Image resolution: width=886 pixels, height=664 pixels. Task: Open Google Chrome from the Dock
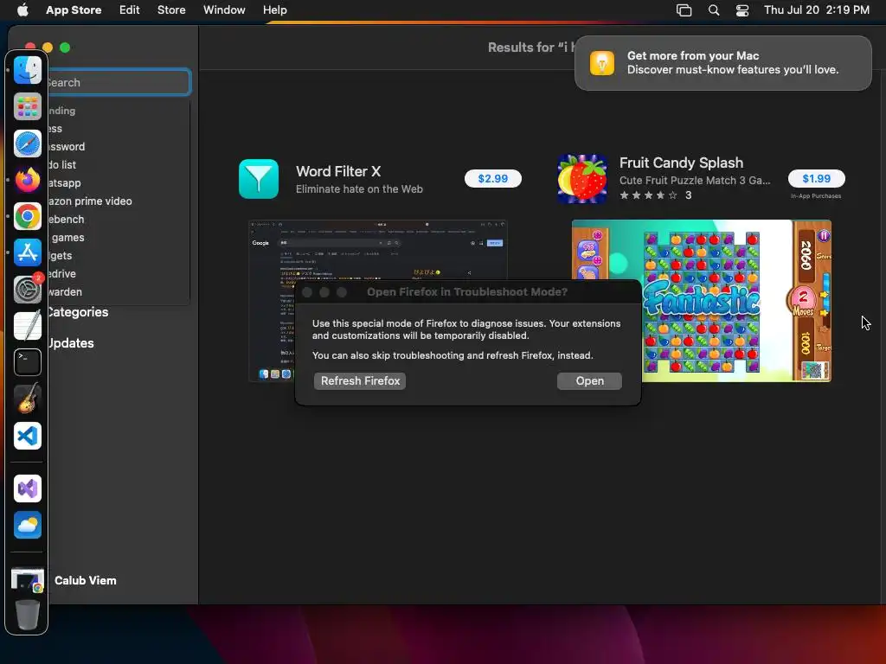point(27,216)
